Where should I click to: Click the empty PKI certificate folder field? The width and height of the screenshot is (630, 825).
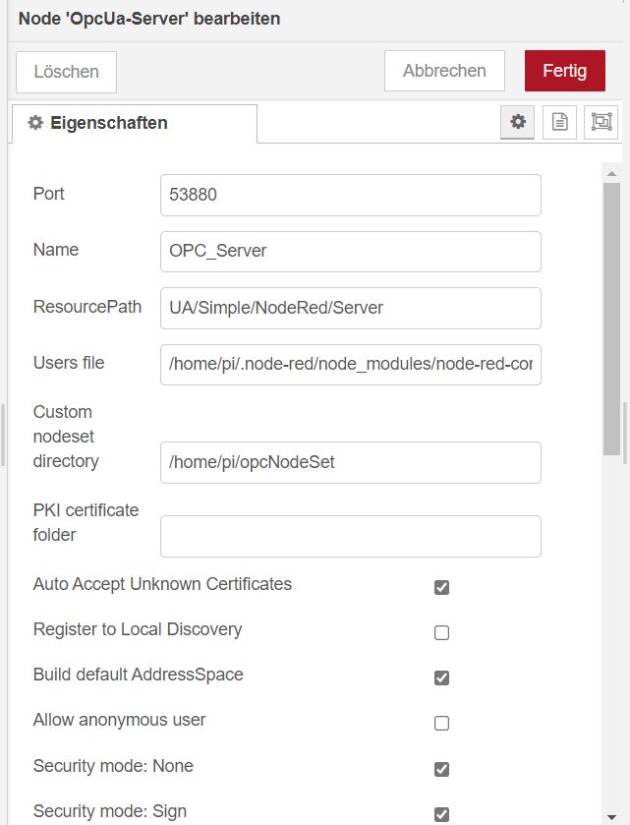click(x=350, y=536)
